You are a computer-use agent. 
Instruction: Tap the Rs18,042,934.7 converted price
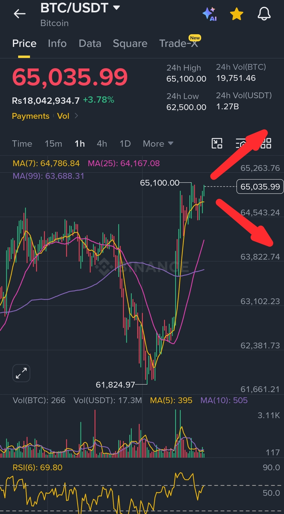[46, 101]
